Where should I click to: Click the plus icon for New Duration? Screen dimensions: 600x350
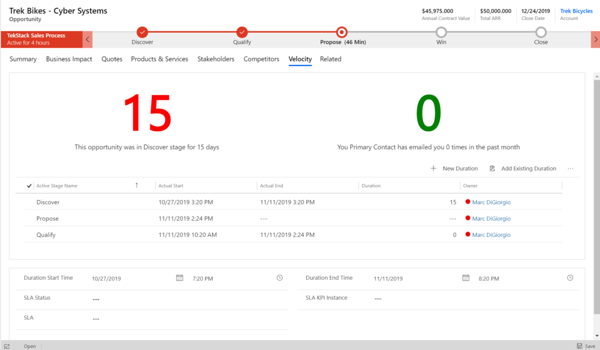tap(433, 168)
